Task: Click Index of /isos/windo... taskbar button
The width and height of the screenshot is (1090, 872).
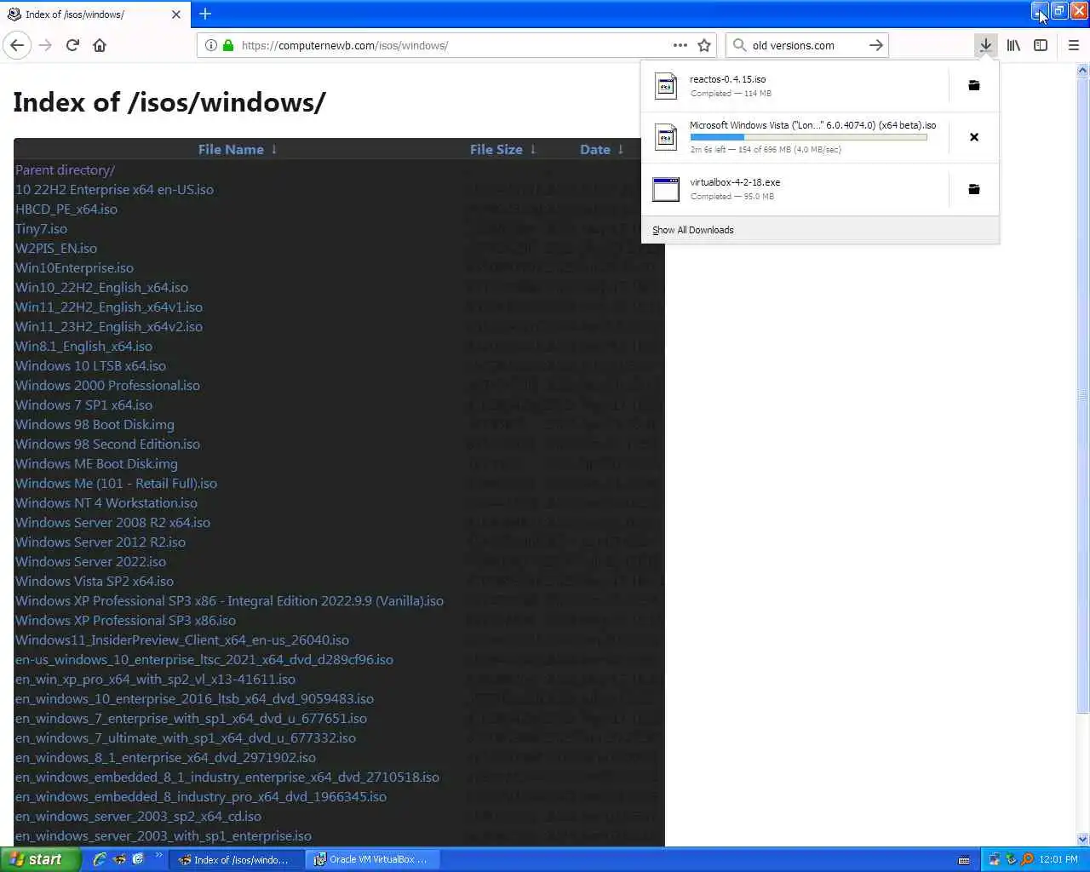Action: [x=237, y=859]
